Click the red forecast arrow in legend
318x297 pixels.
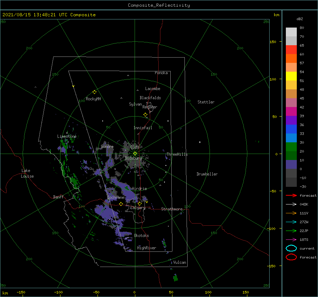(291, 195)
